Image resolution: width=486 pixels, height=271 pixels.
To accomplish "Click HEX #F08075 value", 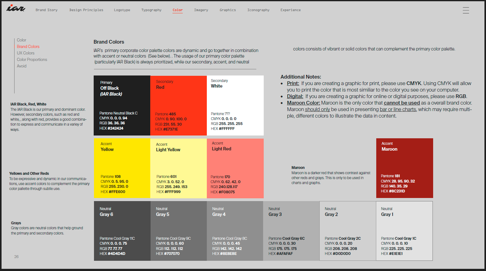I will [223, 192].
